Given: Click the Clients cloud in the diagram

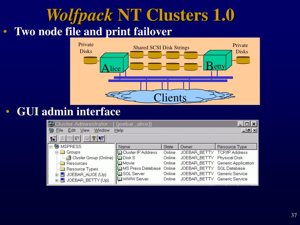Looking at the screenshot, I should [x=170, y=97].
